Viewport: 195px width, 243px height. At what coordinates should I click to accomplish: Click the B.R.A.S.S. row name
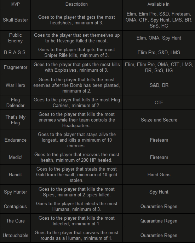point(15,52)
